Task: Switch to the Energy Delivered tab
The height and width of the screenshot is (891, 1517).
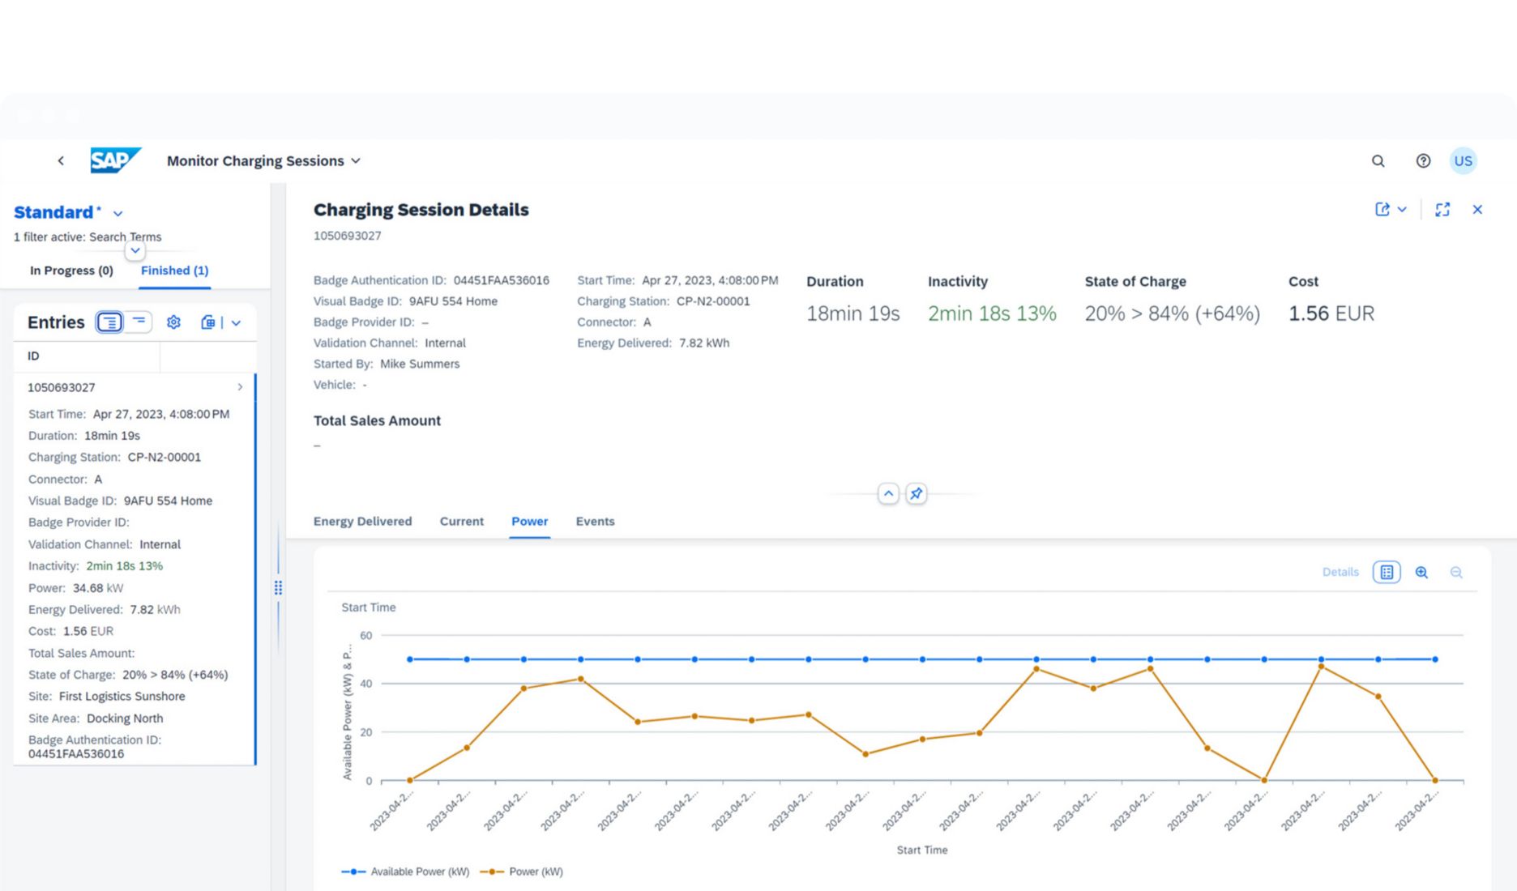Action: (362, 522)
